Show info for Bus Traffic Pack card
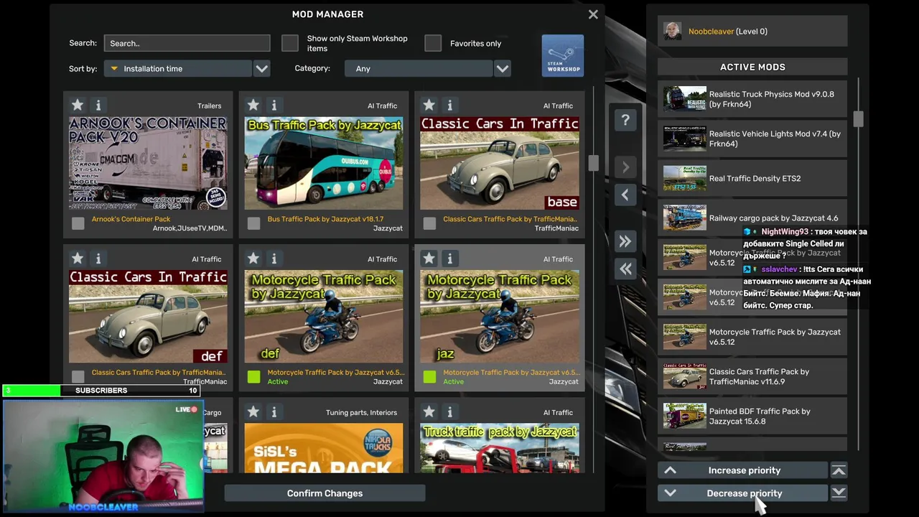This screenshot has width=919, height=517. (x=274, y=105)
